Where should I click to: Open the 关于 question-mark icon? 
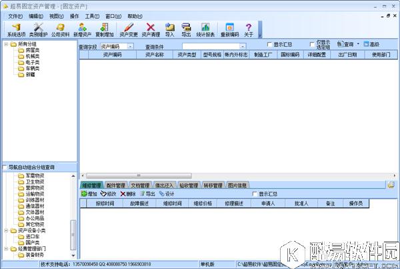249,30
